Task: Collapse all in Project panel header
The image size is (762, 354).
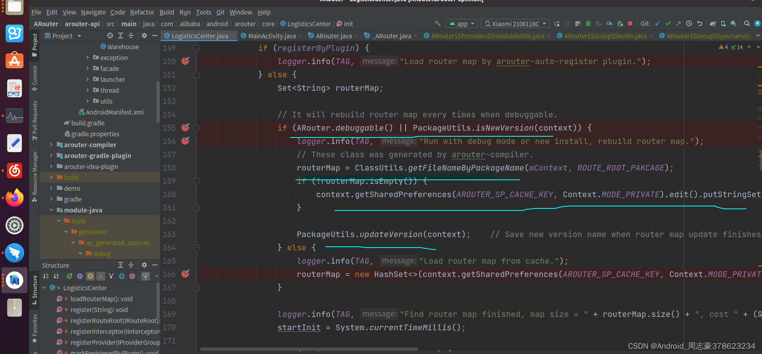Action: (x=131, y=36)
